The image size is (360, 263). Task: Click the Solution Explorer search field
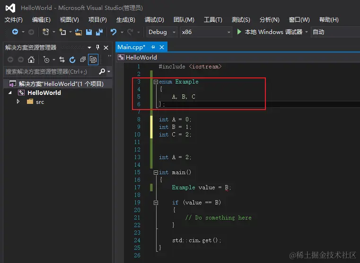coord(51,72)
